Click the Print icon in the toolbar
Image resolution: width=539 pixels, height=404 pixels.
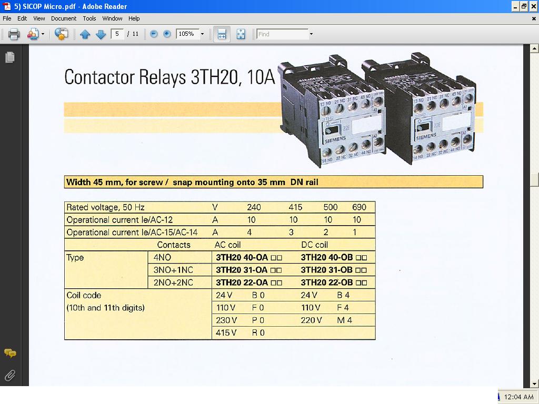point(14,34)
